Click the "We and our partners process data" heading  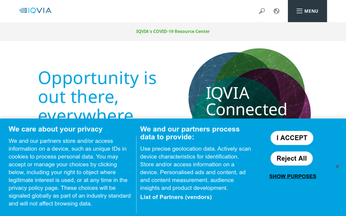(190, 133)
